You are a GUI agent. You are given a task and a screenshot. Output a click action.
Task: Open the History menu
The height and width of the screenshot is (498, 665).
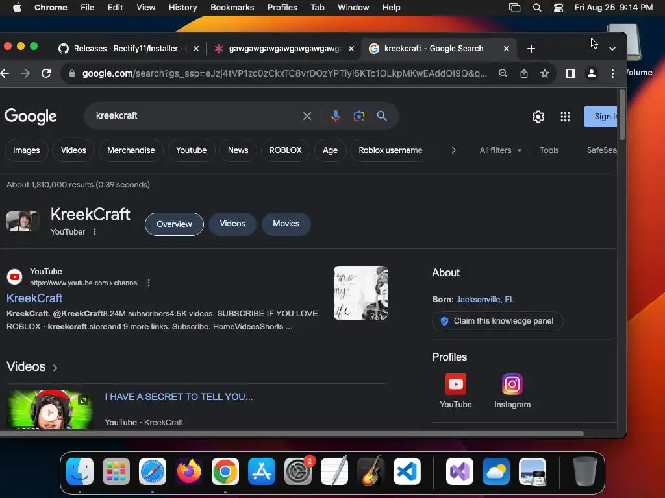(182, 8)
